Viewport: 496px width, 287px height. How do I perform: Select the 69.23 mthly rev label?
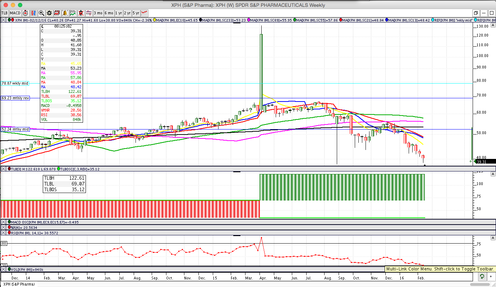pos(15,98)
